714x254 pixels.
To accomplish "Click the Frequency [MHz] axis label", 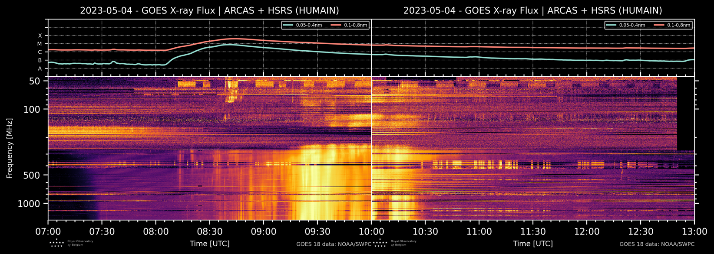I will tap(9, 148).
